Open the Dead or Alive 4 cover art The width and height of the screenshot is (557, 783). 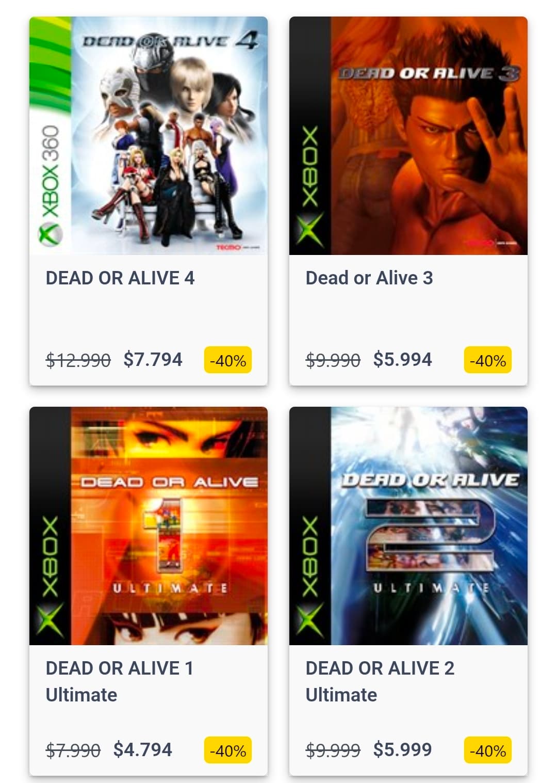tap(149, 136)
